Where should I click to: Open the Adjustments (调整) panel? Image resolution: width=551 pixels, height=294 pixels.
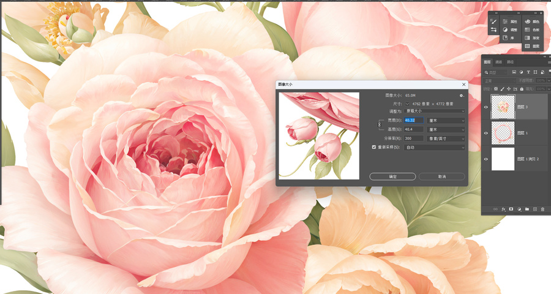click(x=510, y=30)
